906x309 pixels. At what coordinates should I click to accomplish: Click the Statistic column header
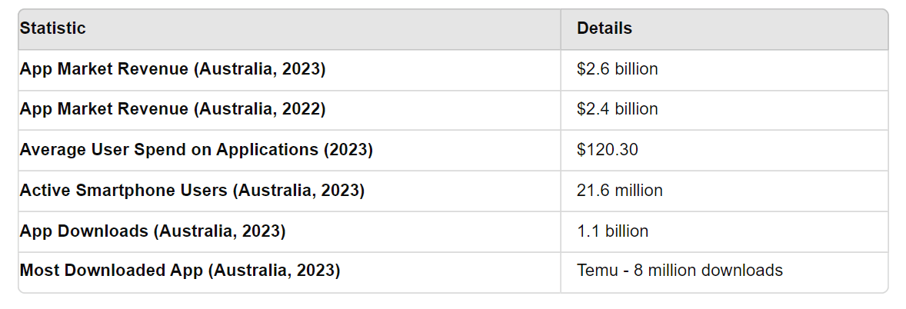tap(52, 28)
